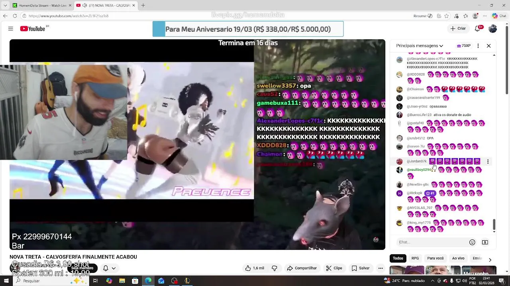This screenshot has width=510, height=286.
Task: Like the video (1,6 mil)
Action: [254, 268]
